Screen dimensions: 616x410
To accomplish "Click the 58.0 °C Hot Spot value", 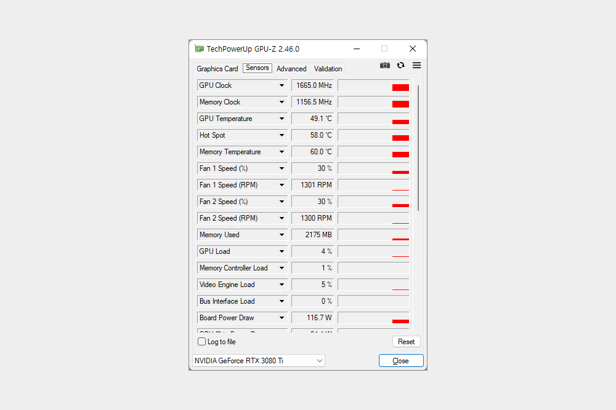I will point(313,135).
